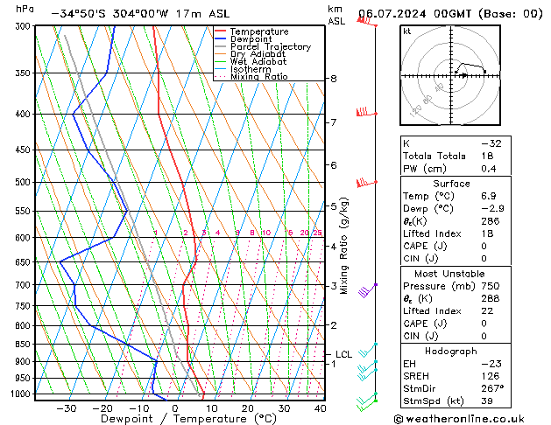The image size is (551, 425).
Task: Click the red wind barb at 400 hPa
Action: [x=366, y=112]
